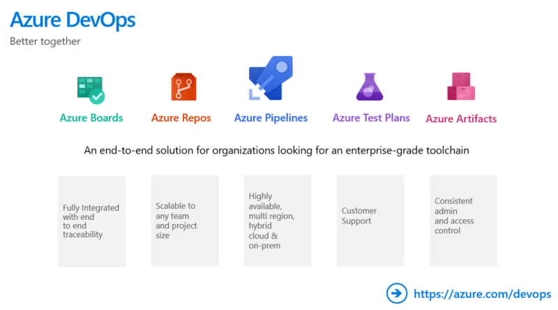Select the Scalable to any team card
This screenshot has width=558, height=310.
[x=185, y=221]
